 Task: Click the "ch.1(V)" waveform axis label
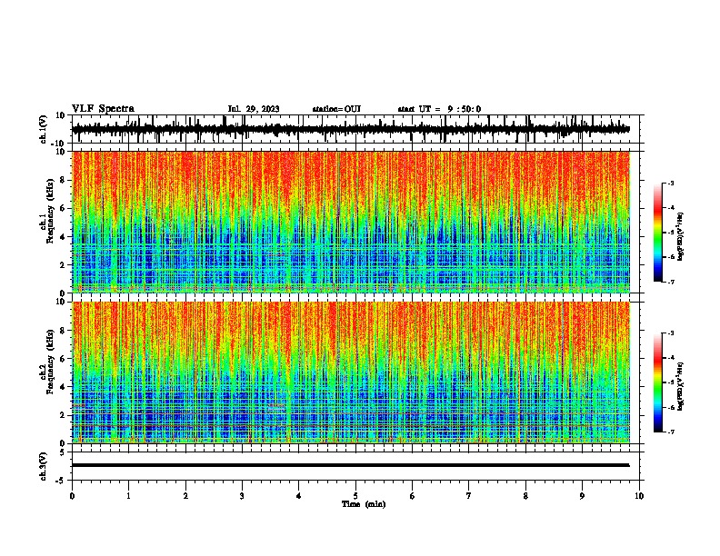pyautogui.click(x=43, y=129)
